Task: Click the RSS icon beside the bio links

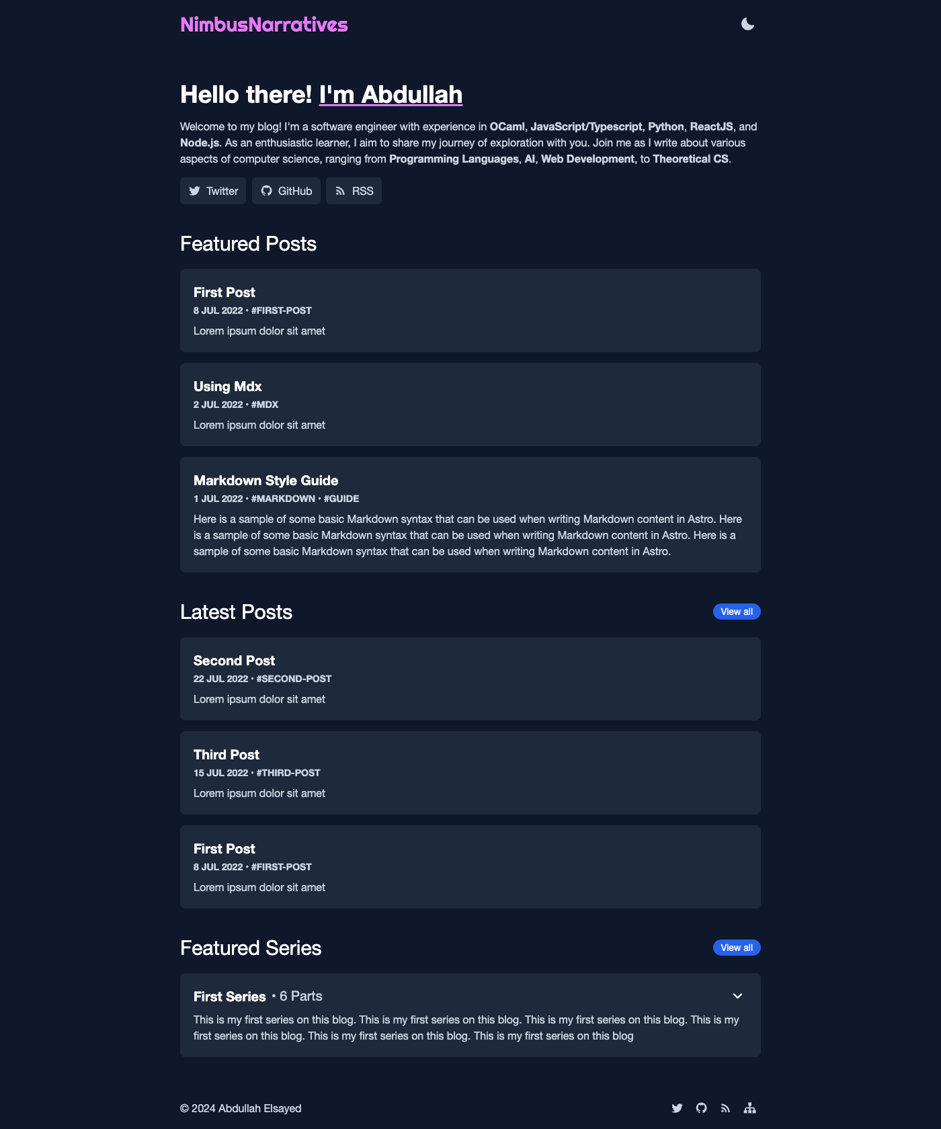Action: point(341,191)
